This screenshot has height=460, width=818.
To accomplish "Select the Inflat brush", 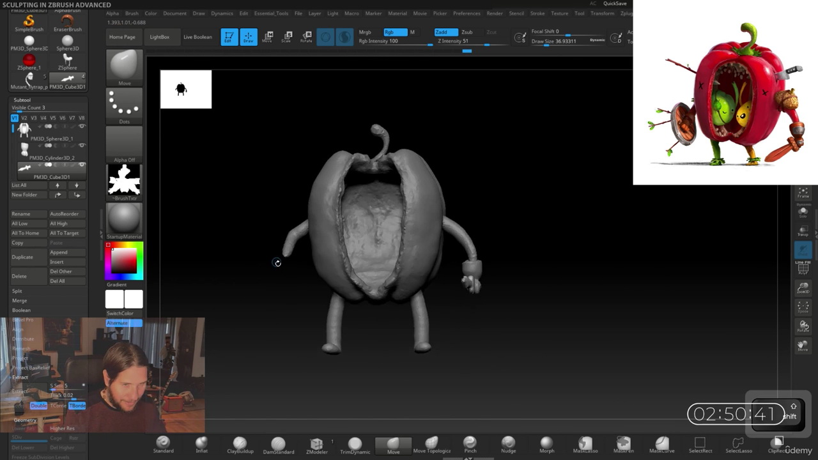I will point(201,445).
